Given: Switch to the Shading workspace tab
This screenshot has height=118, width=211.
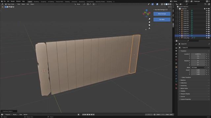Looking at the screenshot, I should pos(67,2).
